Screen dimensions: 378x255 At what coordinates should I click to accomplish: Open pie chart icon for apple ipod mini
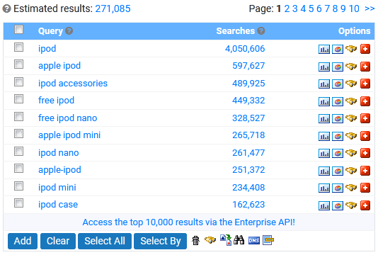point(338,136)
